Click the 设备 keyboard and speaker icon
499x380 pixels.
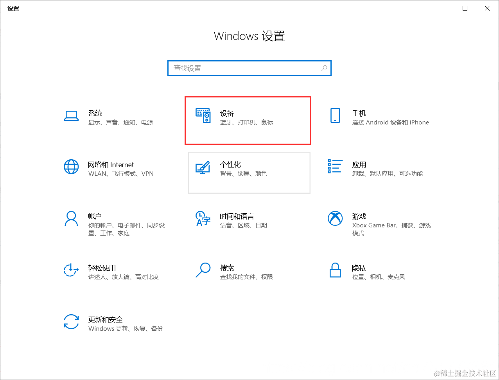203,116
